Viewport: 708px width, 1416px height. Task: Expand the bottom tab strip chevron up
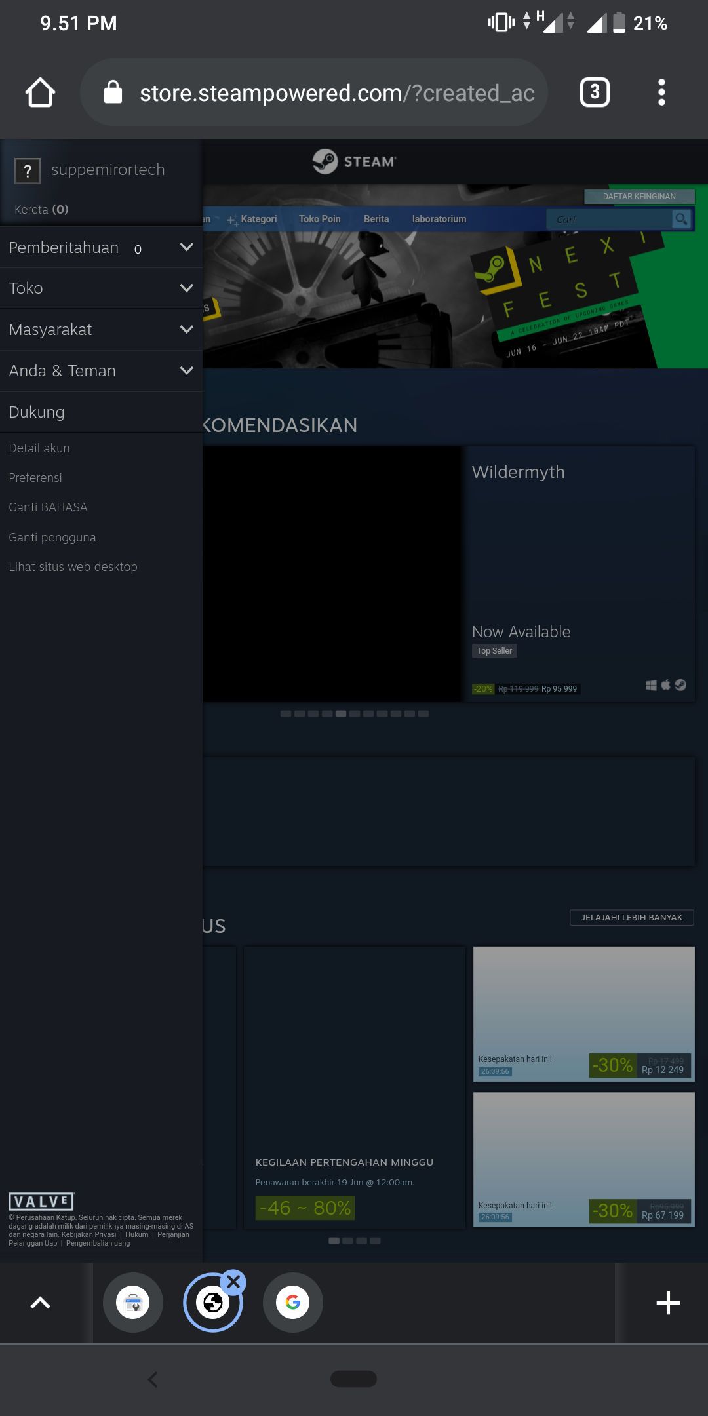tap(41, 1303)
